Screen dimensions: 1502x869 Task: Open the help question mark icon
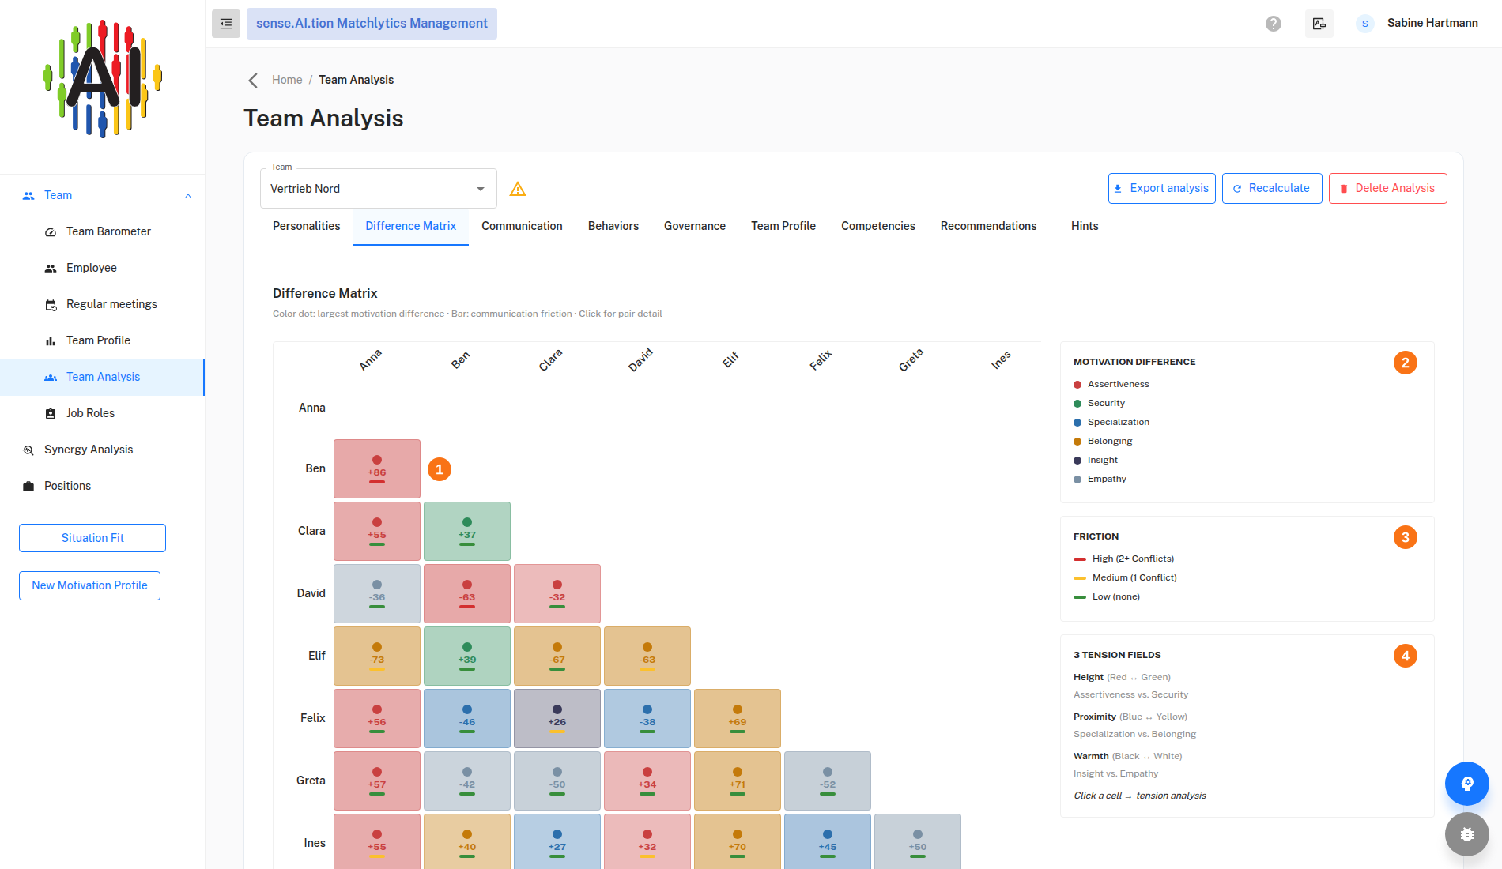(x=1274, y=24)
